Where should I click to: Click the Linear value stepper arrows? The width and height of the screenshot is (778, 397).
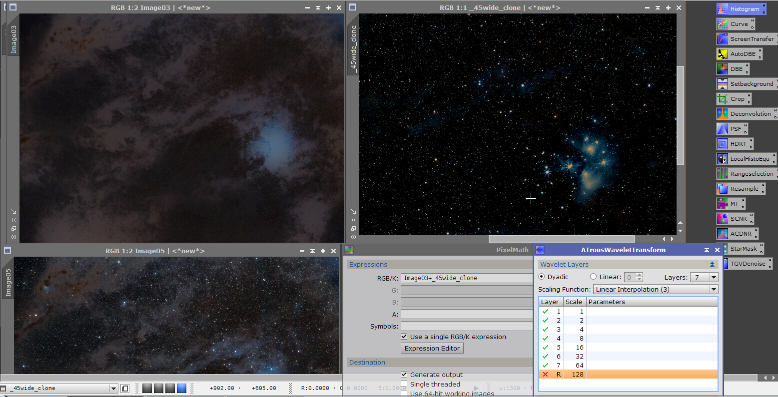click(640, 277)
